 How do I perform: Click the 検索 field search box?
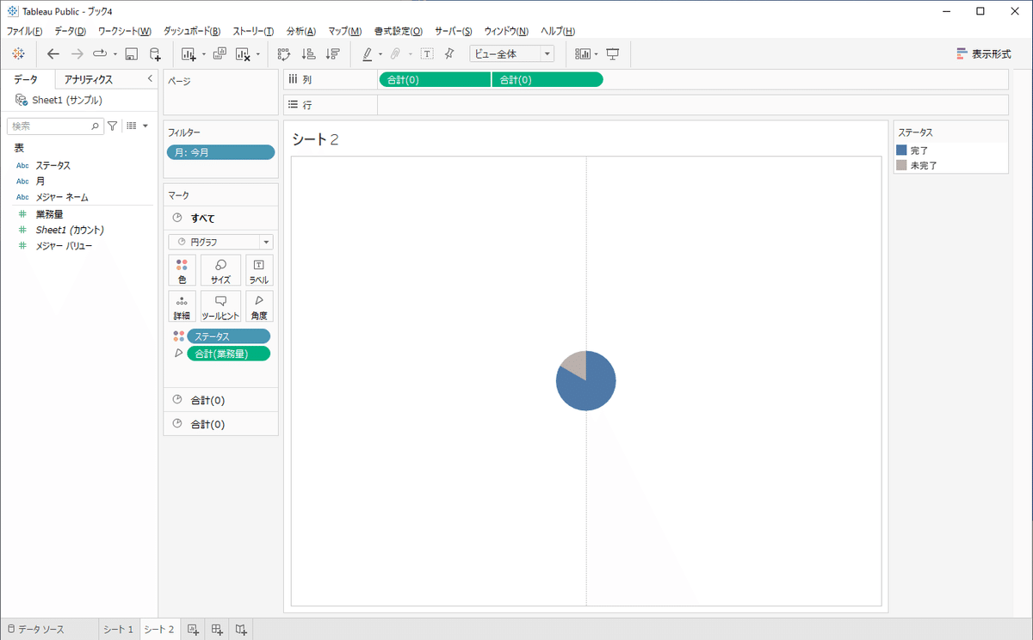pyautogui.click(x=54, y=126)
